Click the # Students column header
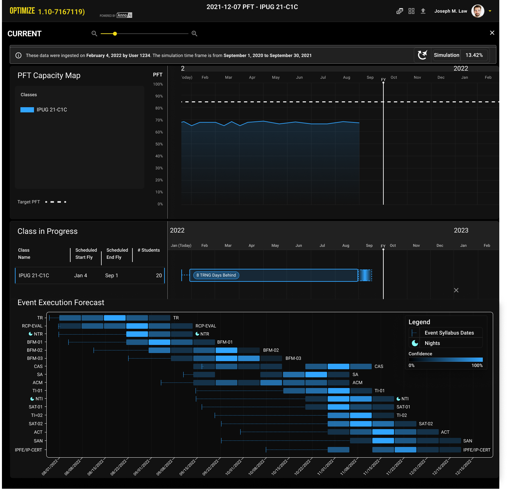This screenshot has width=509, height=491. 149,250
